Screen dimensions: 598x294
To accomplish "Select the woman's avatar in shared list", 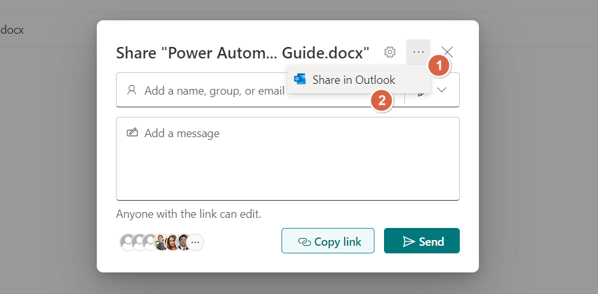I will 173,242.
